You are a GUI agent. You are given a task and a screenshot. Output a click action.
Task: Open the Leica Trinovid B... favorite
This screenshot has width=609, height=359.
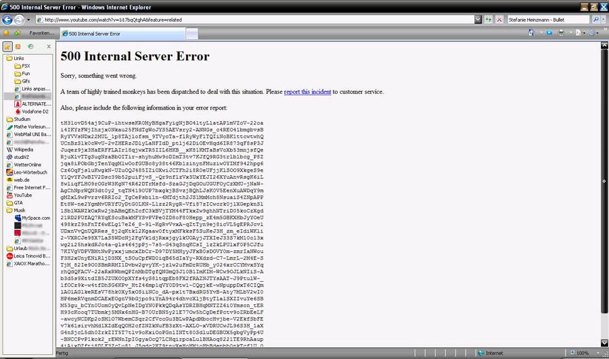pos(28,256)
